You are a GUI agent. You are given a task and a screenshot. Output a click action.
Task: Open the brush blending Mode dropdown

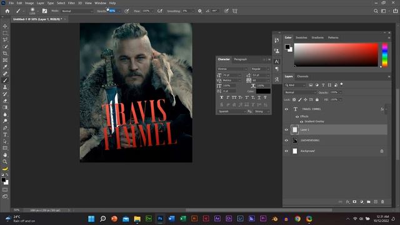pos(77,11)
